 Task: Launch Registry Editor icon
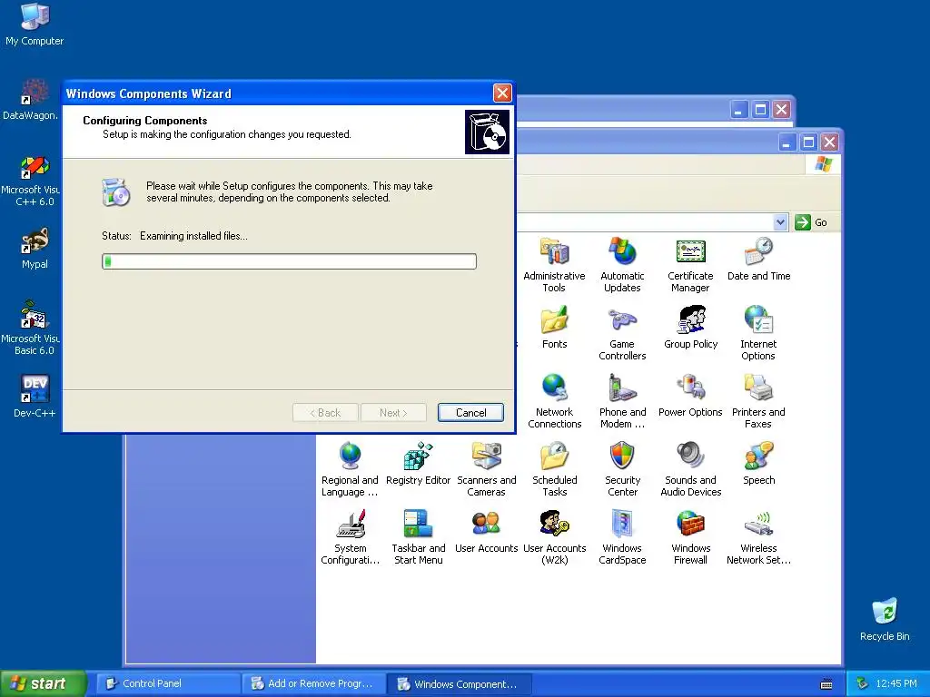coord(418,464)
